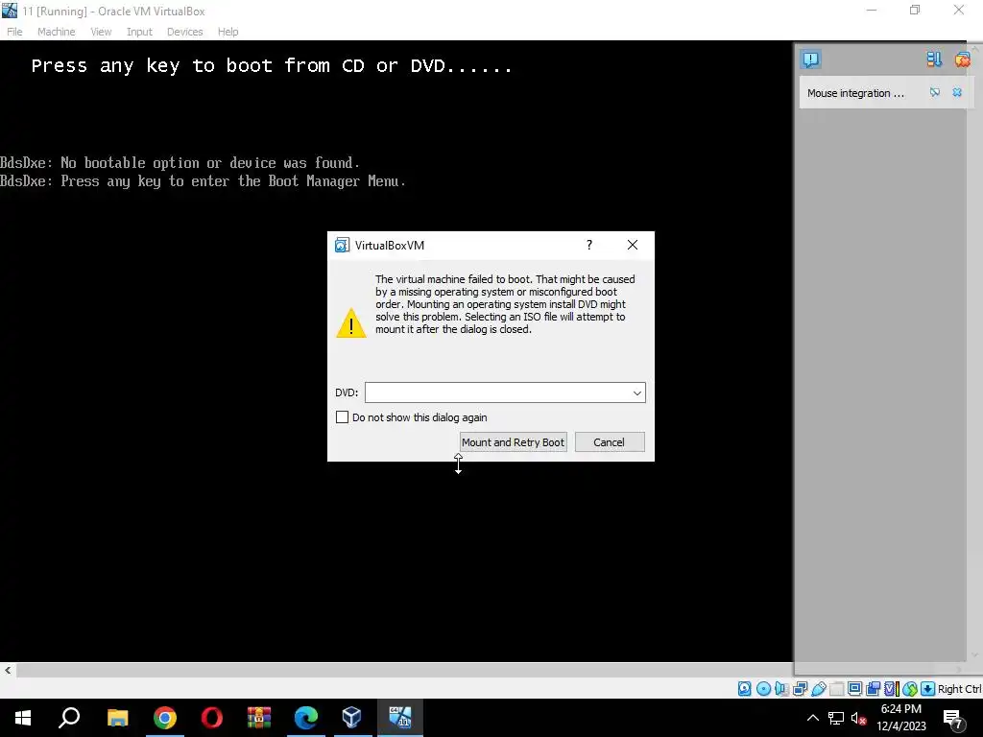The height and width of the screenshot is (737, 983).
Task: Click the Right Ctrl host key label
Action: coord(959,689)
